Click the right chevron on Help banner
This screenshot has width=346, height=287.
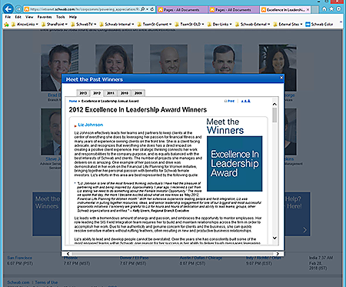click(x=304, y=230)
